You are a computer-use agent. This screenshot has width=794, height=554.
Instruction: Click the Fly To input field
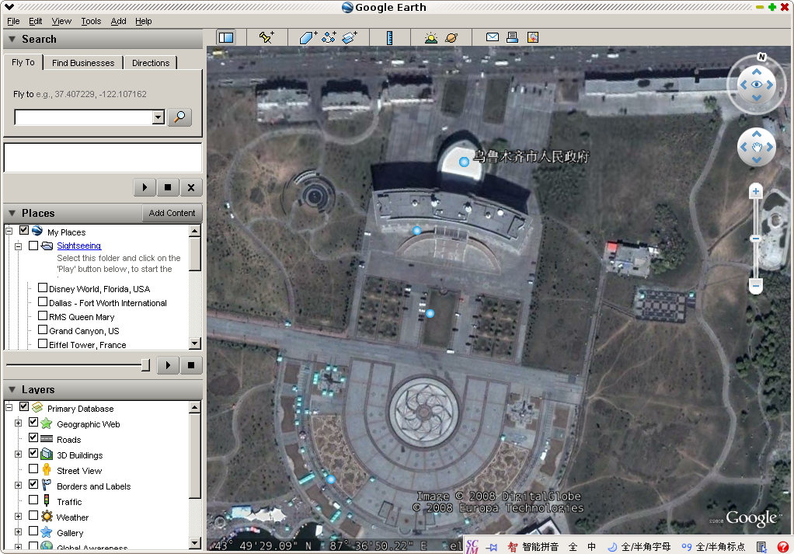(x=84, y=117)
